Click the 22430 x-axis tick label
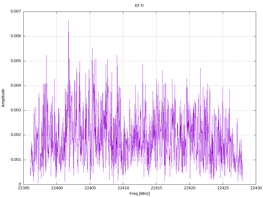 pos(256,188)
